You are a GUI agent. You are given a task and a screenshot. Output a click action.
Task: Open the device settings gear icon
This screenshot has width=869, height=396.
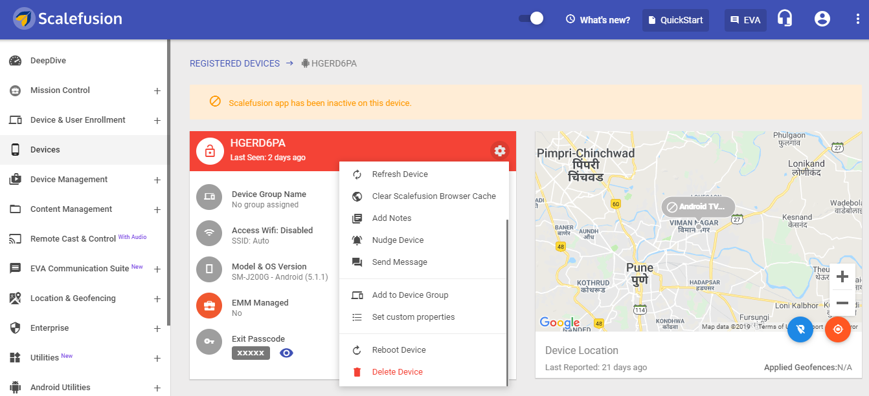click(x=499, y=151)
